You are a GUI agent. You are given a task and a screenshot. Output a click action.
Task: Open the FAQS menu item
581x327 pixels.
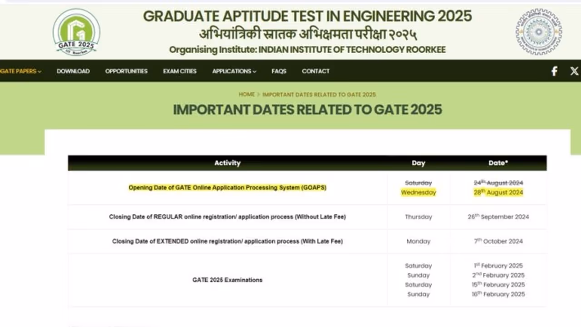[x=279, y=71]
